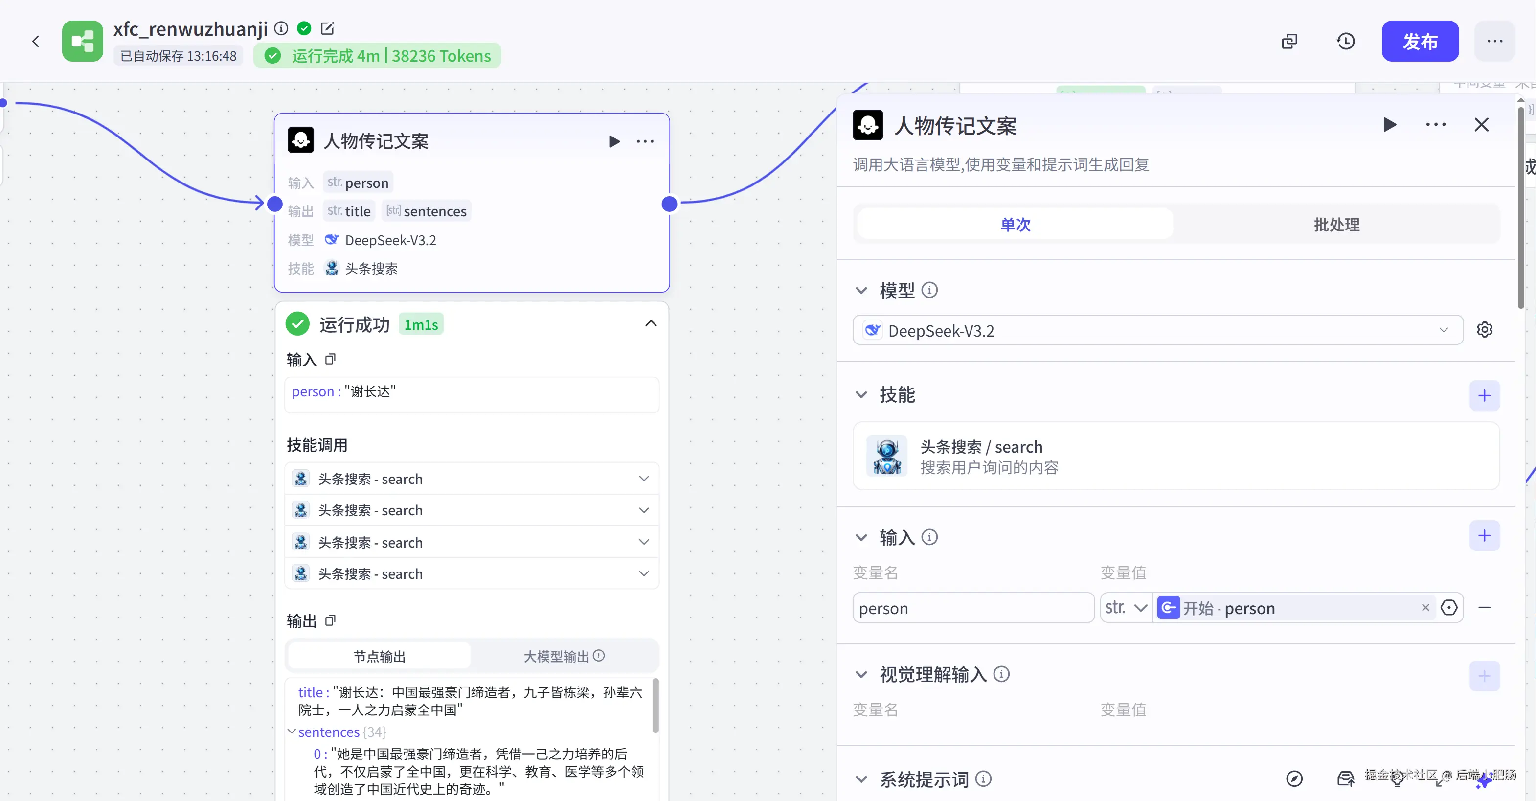Remove the person input variable row

(1484, 608)
